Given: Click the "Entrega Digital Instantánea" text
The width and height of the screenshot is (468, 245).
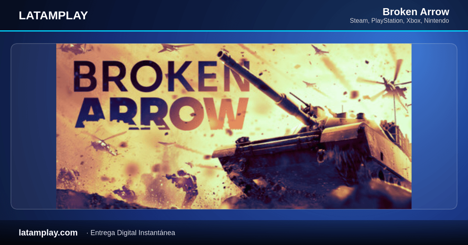Looking at the screenshot, I should tap(133, 233).
